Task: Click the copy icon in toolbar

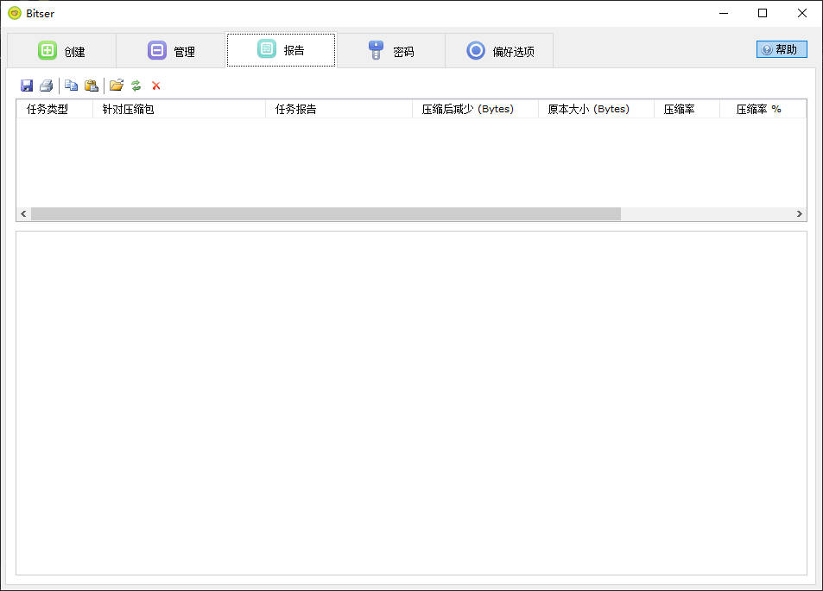Action: pyautogui.click(x=72, y=86)
